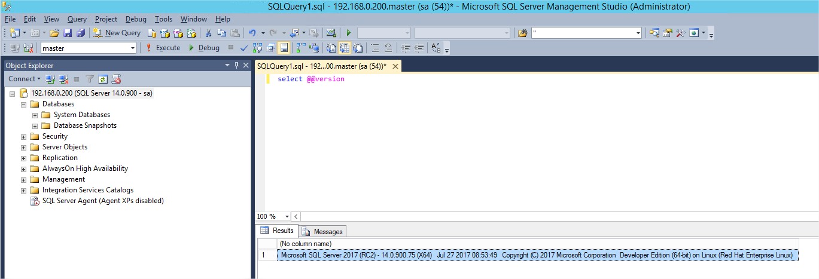Open the Help menu
The width and height of the screenshot is (819, 279).
click(223, 19)
